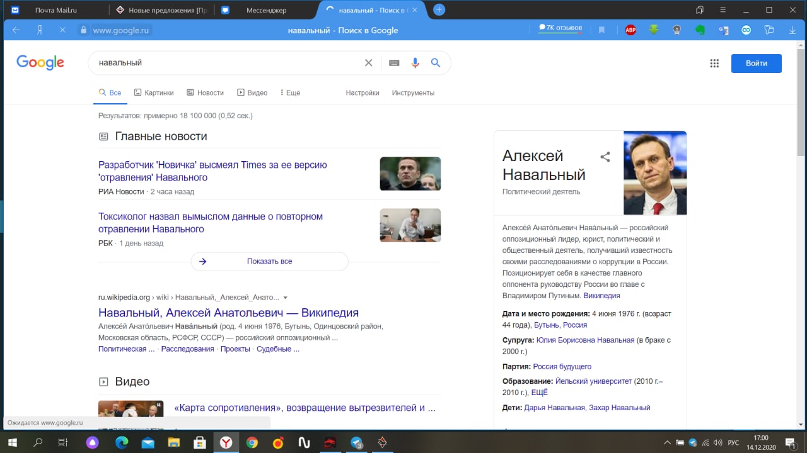Switch РУС keyboard language indicator
The height and width of the screenshot is (453, 807).
pos(733,442)
